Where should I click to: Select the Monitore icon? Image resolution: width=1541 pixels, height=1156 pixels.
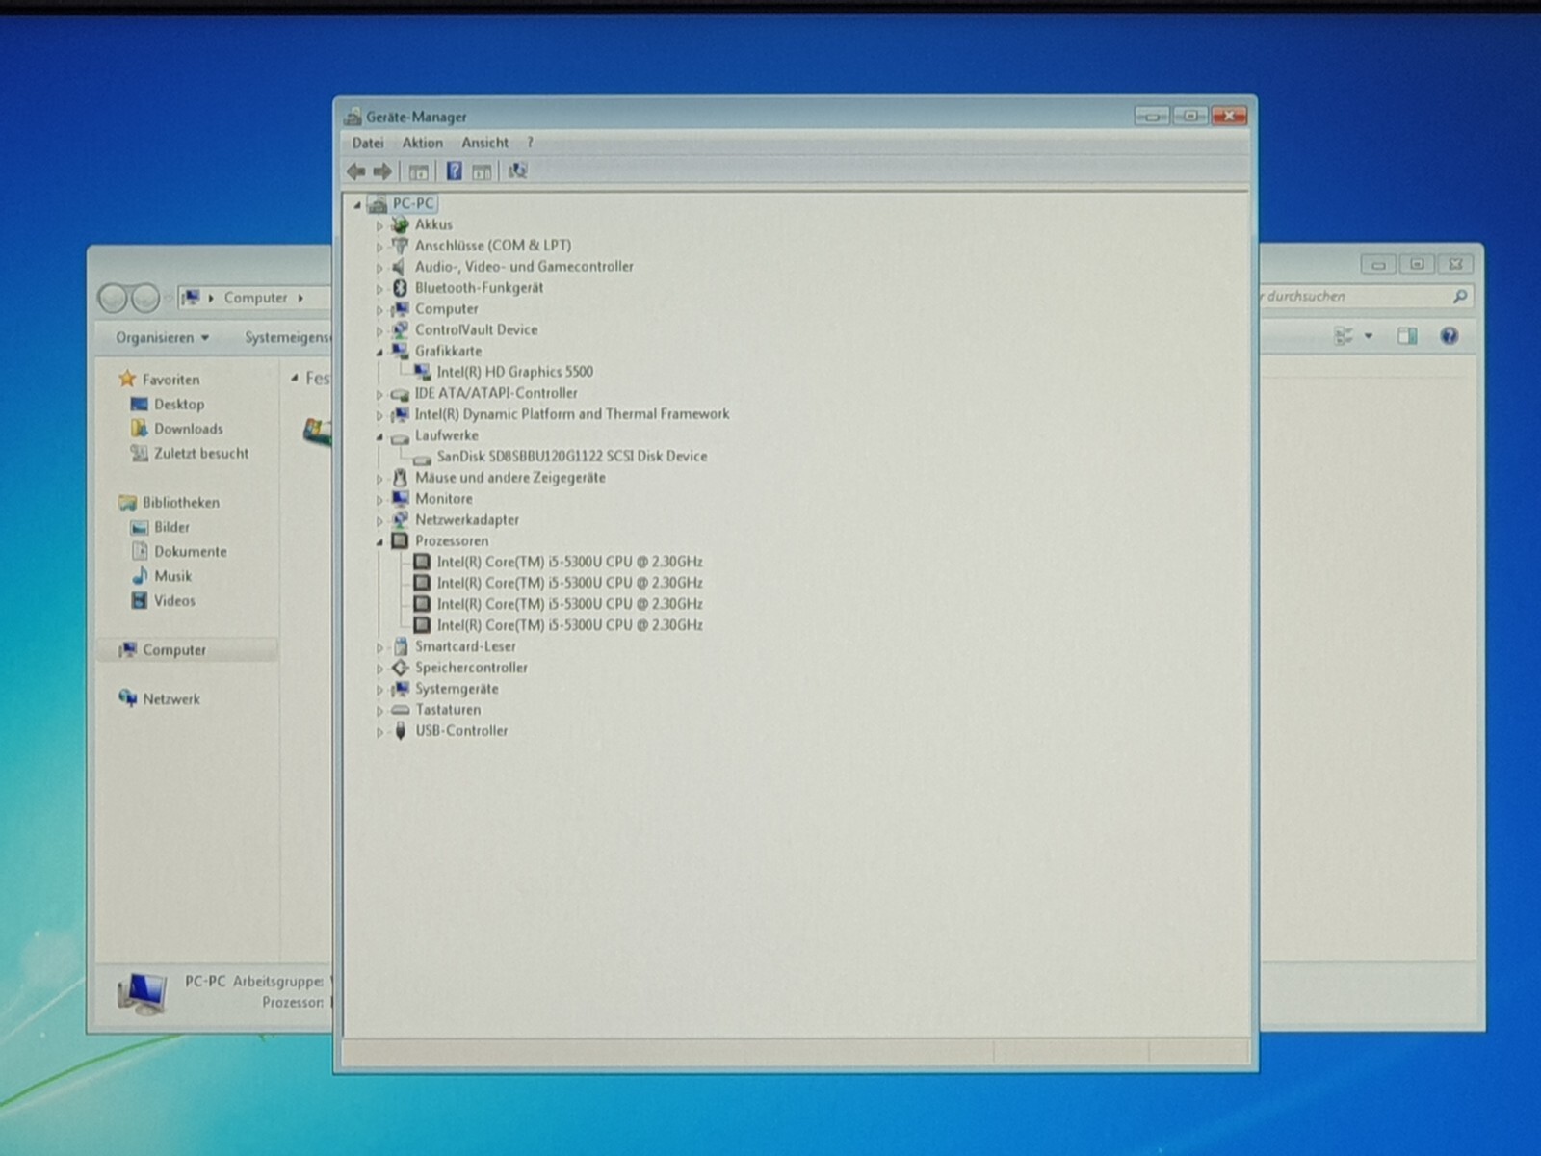coord(401,499)
